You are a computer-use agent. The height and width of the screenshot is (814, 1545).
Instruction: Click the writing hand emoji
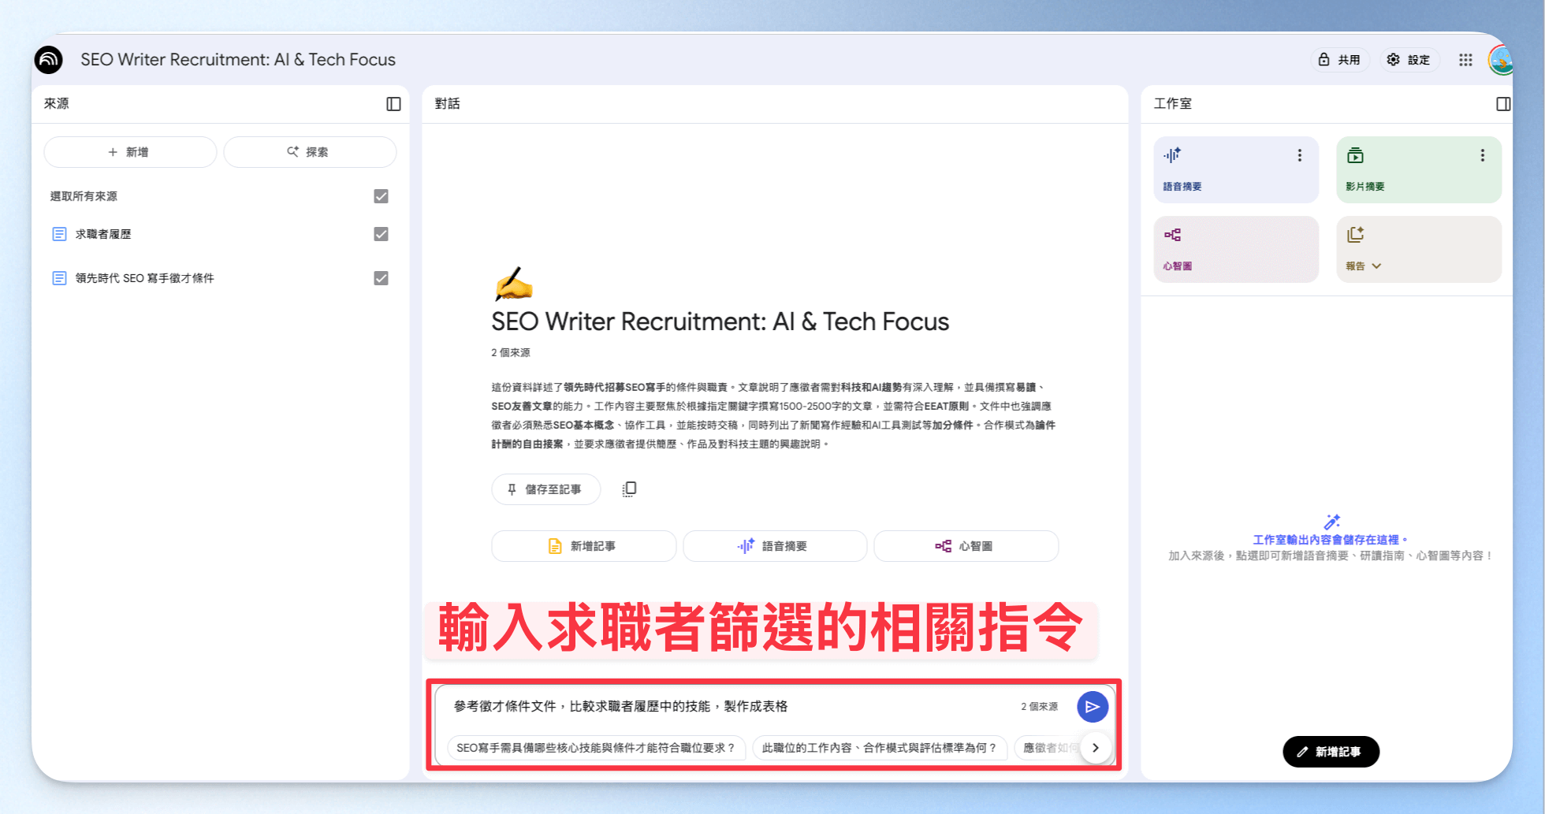(513, 284)
